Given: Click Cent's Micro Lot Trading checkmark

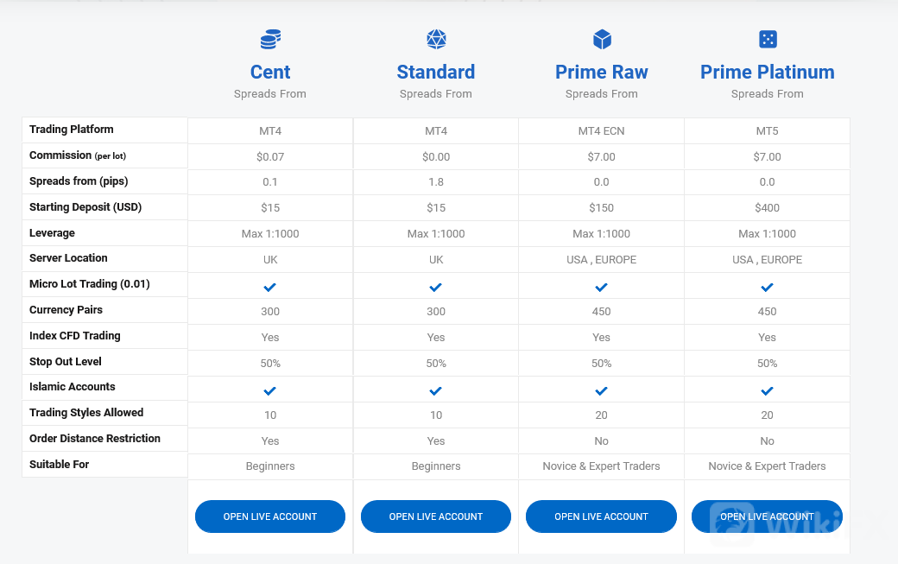Looking at the screenshot, I should [x=270, y=286].
